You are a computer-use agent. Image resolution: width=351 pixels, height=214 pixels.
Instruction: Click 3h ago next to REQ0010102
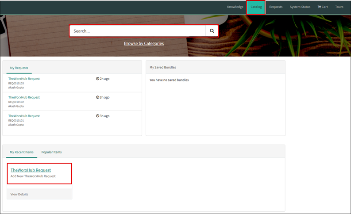point(104,97)
